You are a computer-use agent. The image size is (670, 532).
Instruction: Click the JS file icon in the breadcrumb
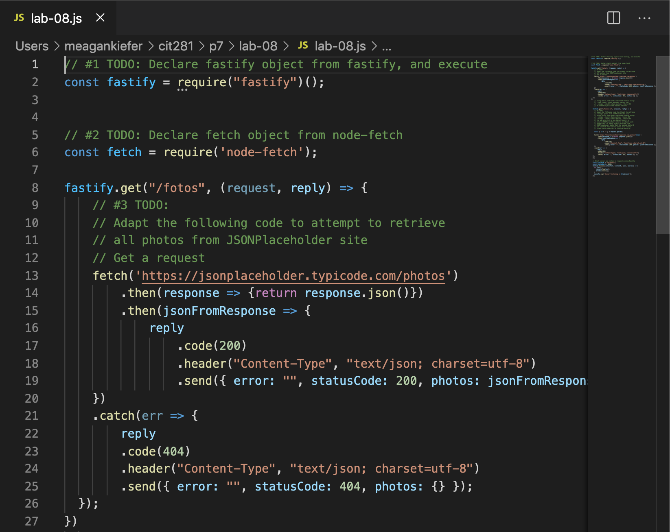[x=303, y=46]
